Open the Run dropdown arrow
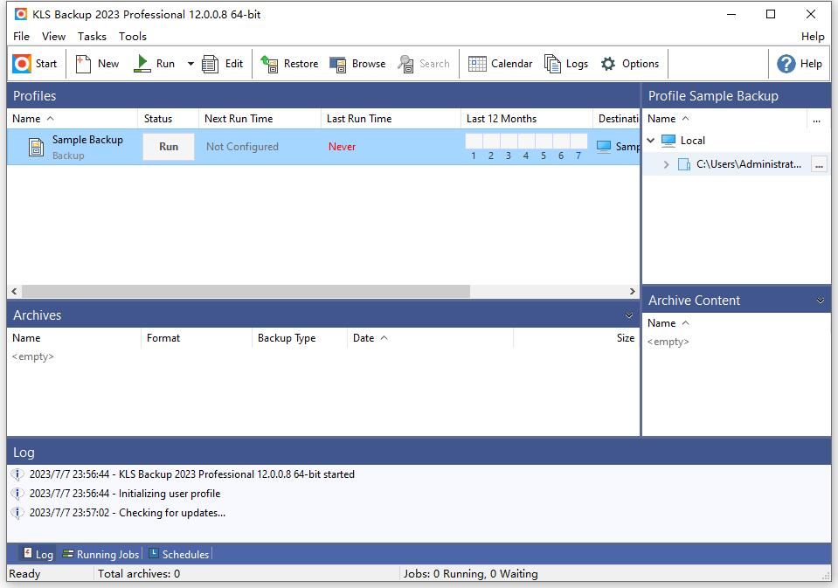Screen dimensions: 838x588 click(190, 63)
